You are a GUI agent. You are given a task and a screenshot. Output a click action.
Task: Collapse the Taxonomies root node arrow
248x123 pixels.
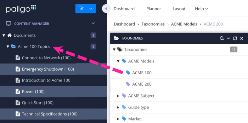pos(114,50)
